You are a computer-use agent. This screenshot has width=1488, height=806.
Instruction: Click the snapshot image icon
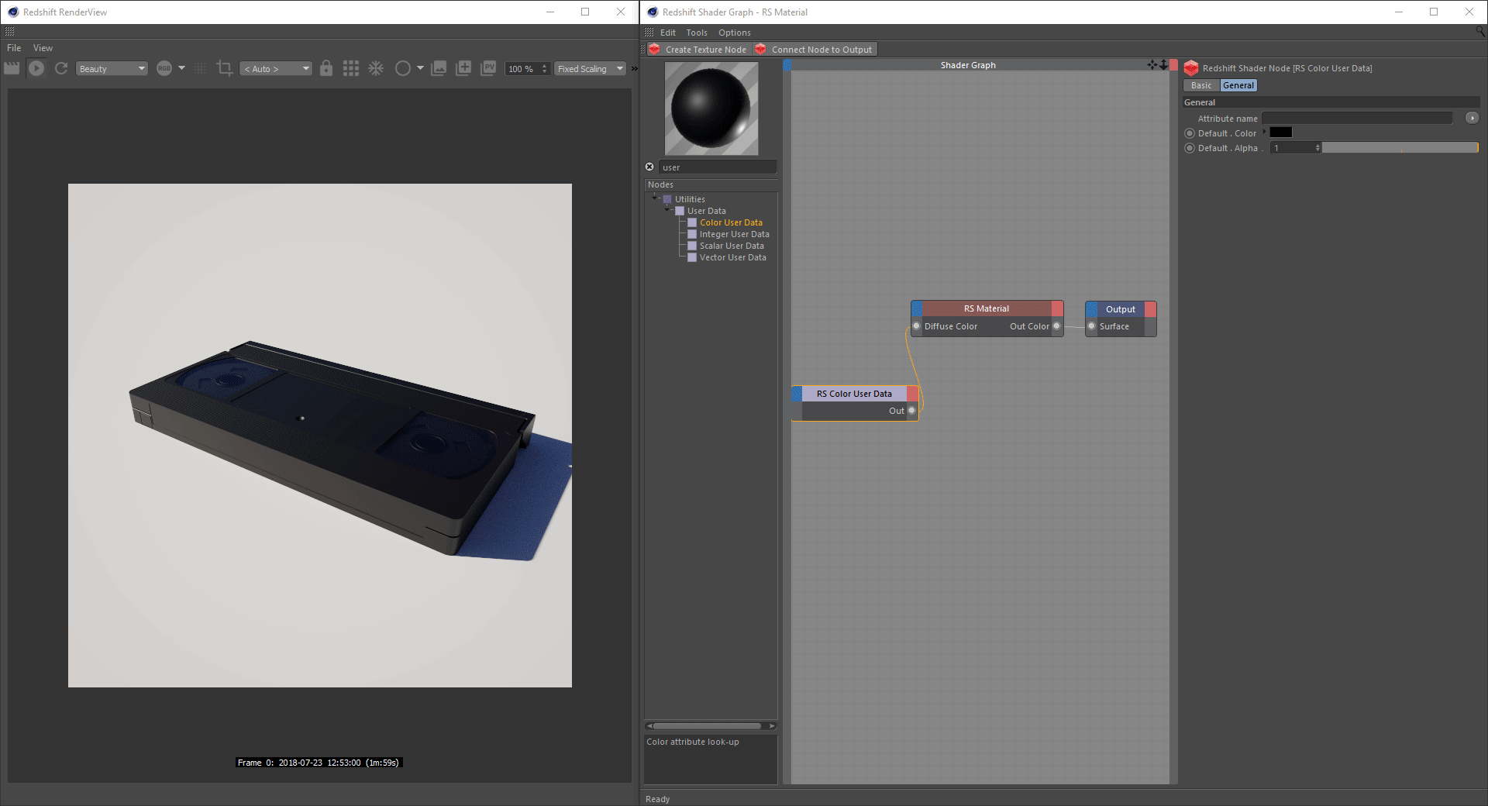[439, 68]
